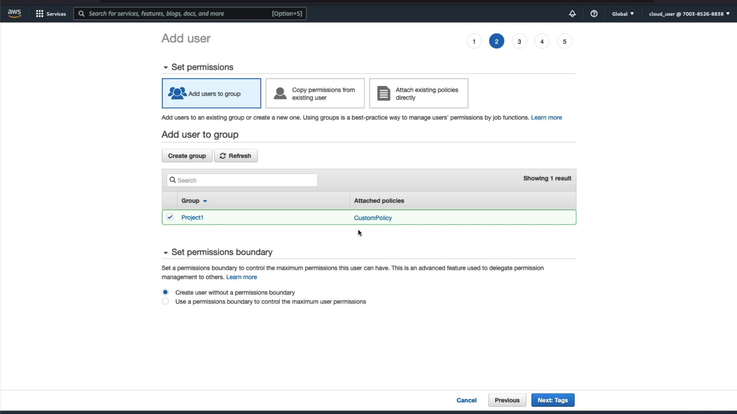
Task: Select the Add users to group option
Action: pos(211,94)
